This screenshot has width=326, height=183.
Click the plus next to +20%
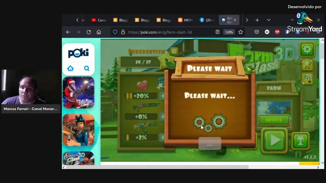(162, 96)
